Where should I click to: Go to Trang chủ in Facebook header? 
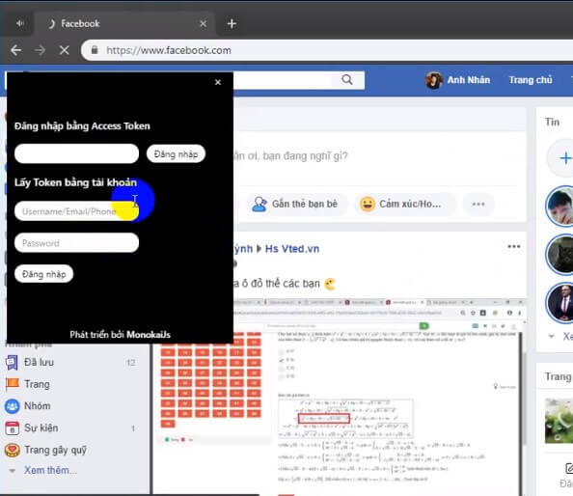[531, 80]
